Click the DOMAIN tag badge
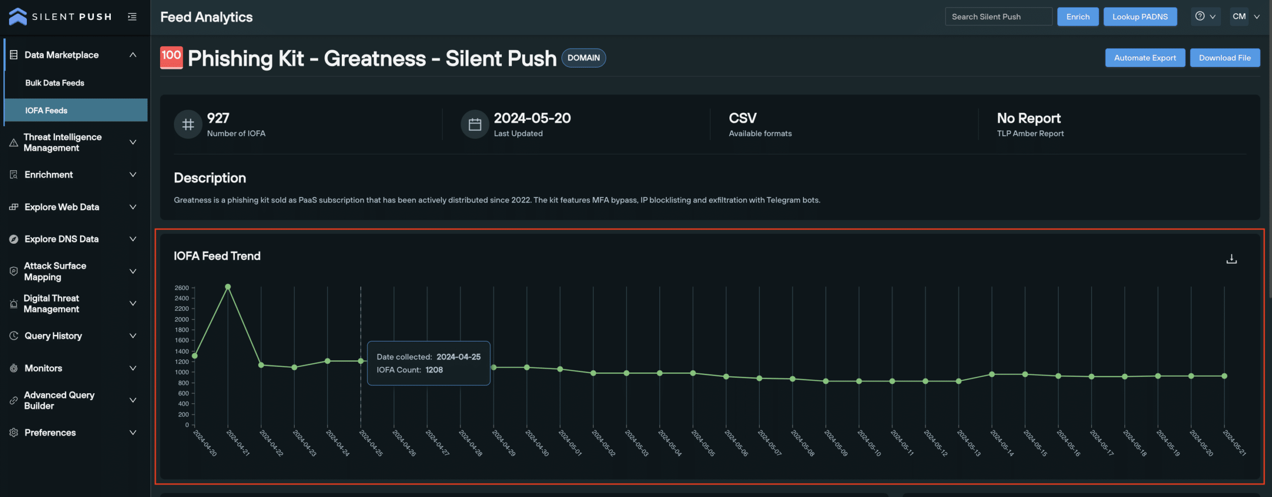 [x=583, y=58]
